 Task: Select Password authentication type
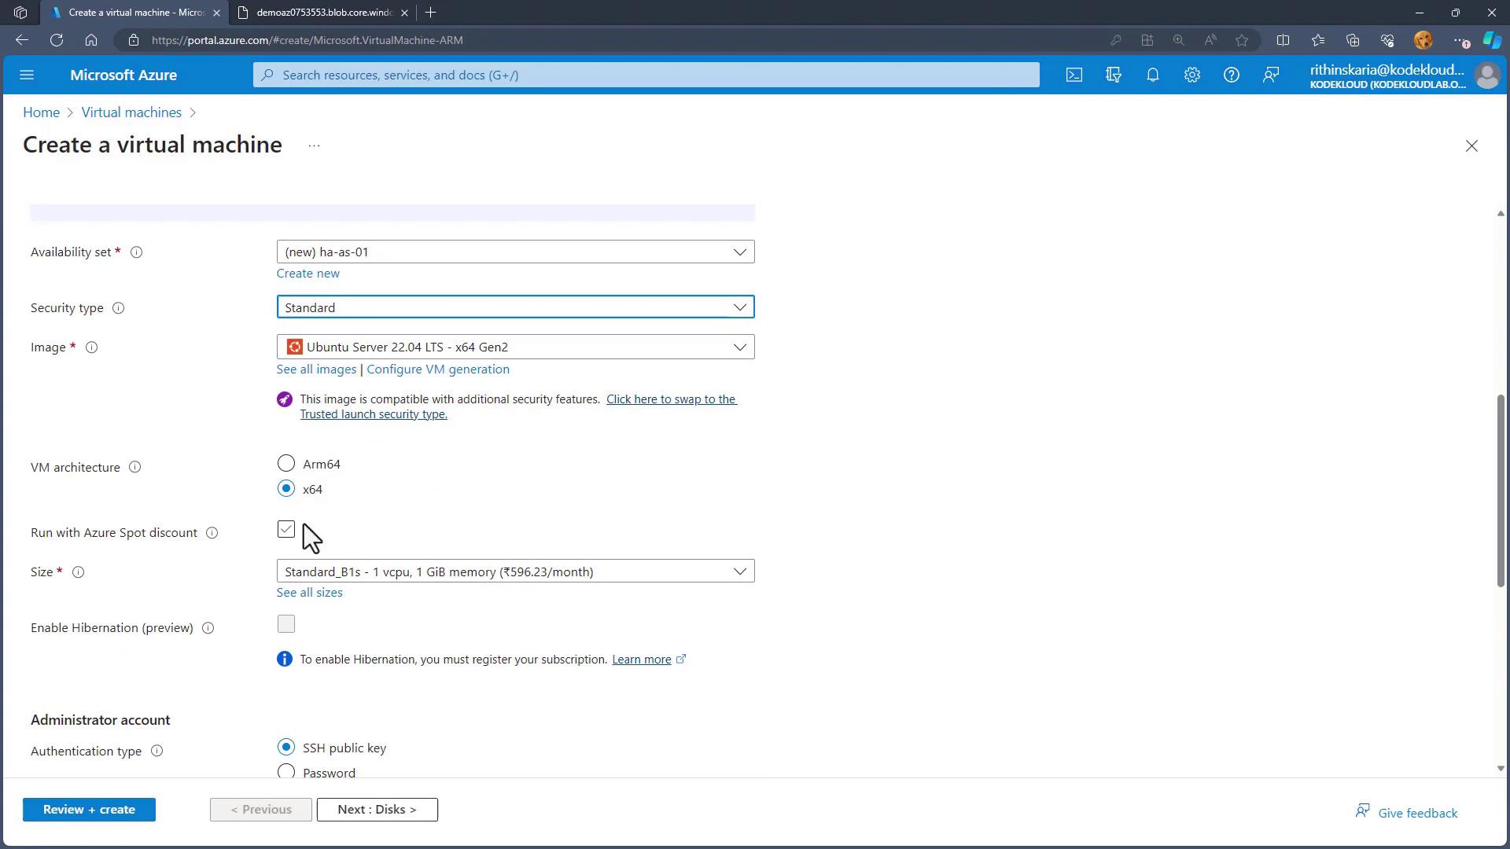[286, 772]
